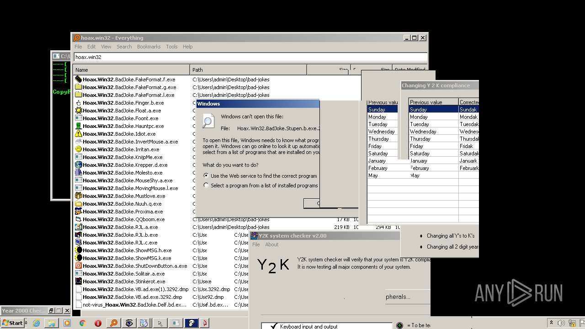The width and height of the screenshot is (585, 329).
Task: Select Hoax.Win32.BadJoke.VB.ad.exe.3292.dmp file
Action: point(132,297)
